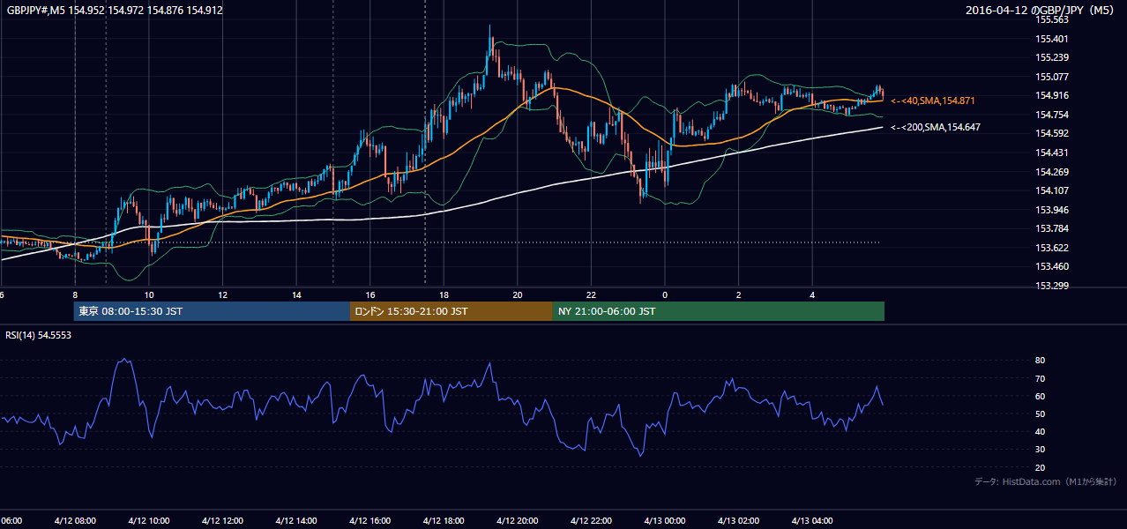
Task: Click the '2016-04-12 のGBP/JPY (M5)' chart heading
Action: pyautogui.click(x=1041, y=11)
